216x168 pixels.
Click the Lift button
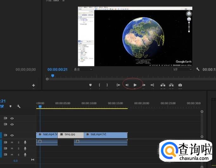163,85
